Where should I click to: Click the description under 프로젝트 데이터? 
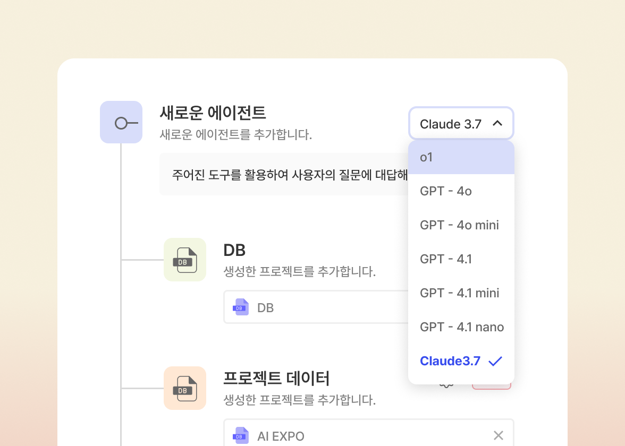tap(299, 399)
